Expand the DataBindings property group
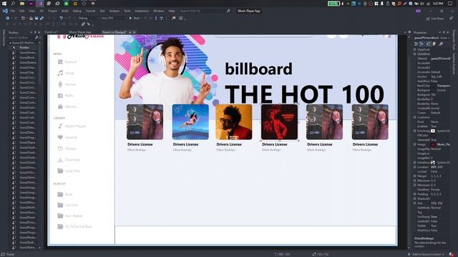Screen dimensions: 458x257 pos(415,54)
